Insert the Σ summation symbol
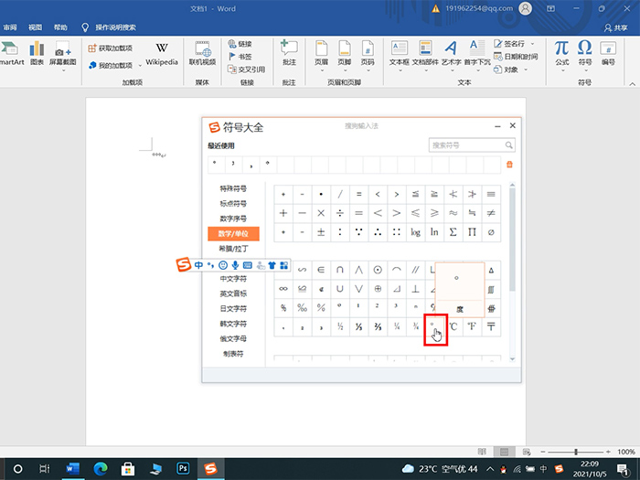This screenshot has width=640, height=480. coord(453,232)
